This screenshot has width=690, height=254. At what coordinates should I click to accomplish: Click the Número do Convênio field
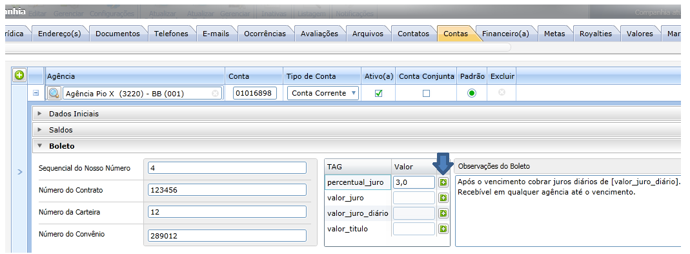(x=227, y=235)
